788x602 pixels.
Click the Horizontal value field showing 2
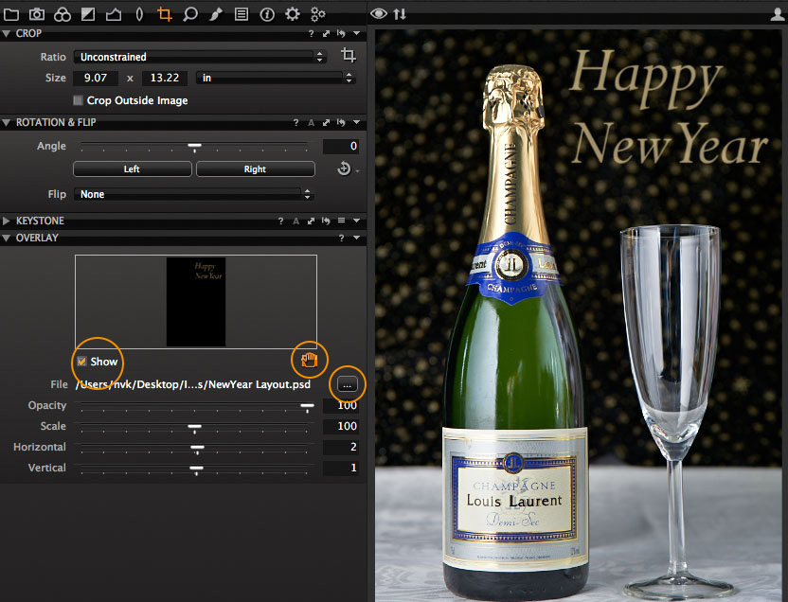[x=341, y=447]
